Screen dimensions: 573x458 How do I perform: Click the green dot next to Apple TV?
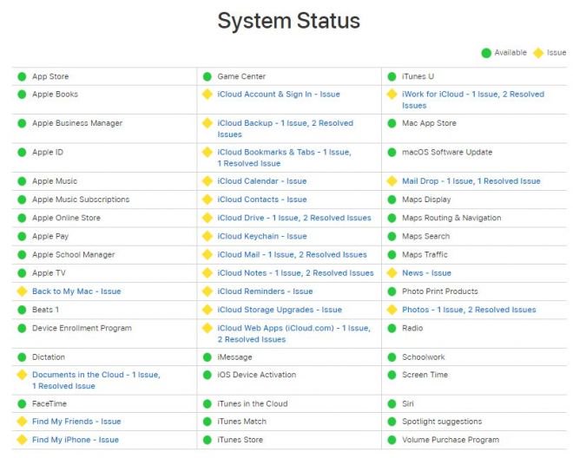tap(22, 273)
